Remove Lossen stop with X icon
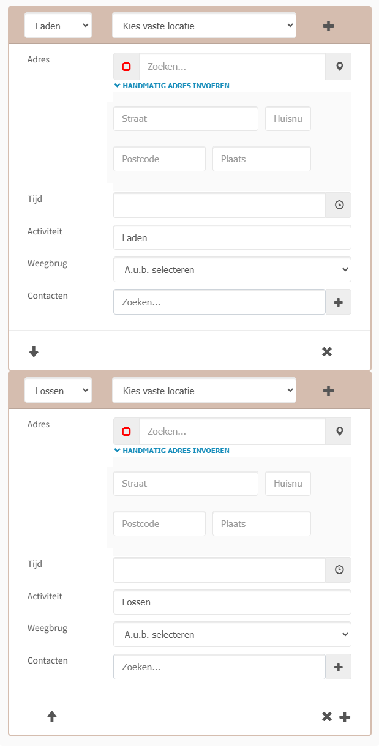This screenshot has width=379, height=748. coord(327,716)
